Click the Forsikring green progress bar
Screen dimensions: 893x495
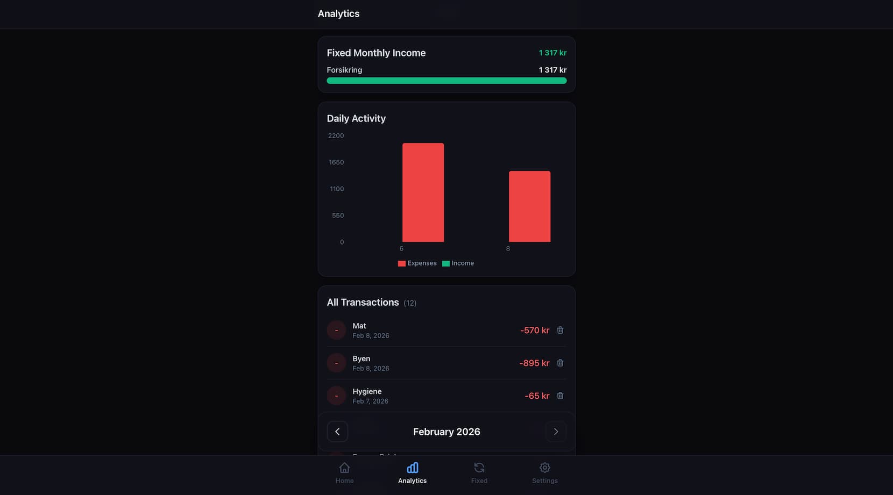pyautogui.click(x=446, y=81)
